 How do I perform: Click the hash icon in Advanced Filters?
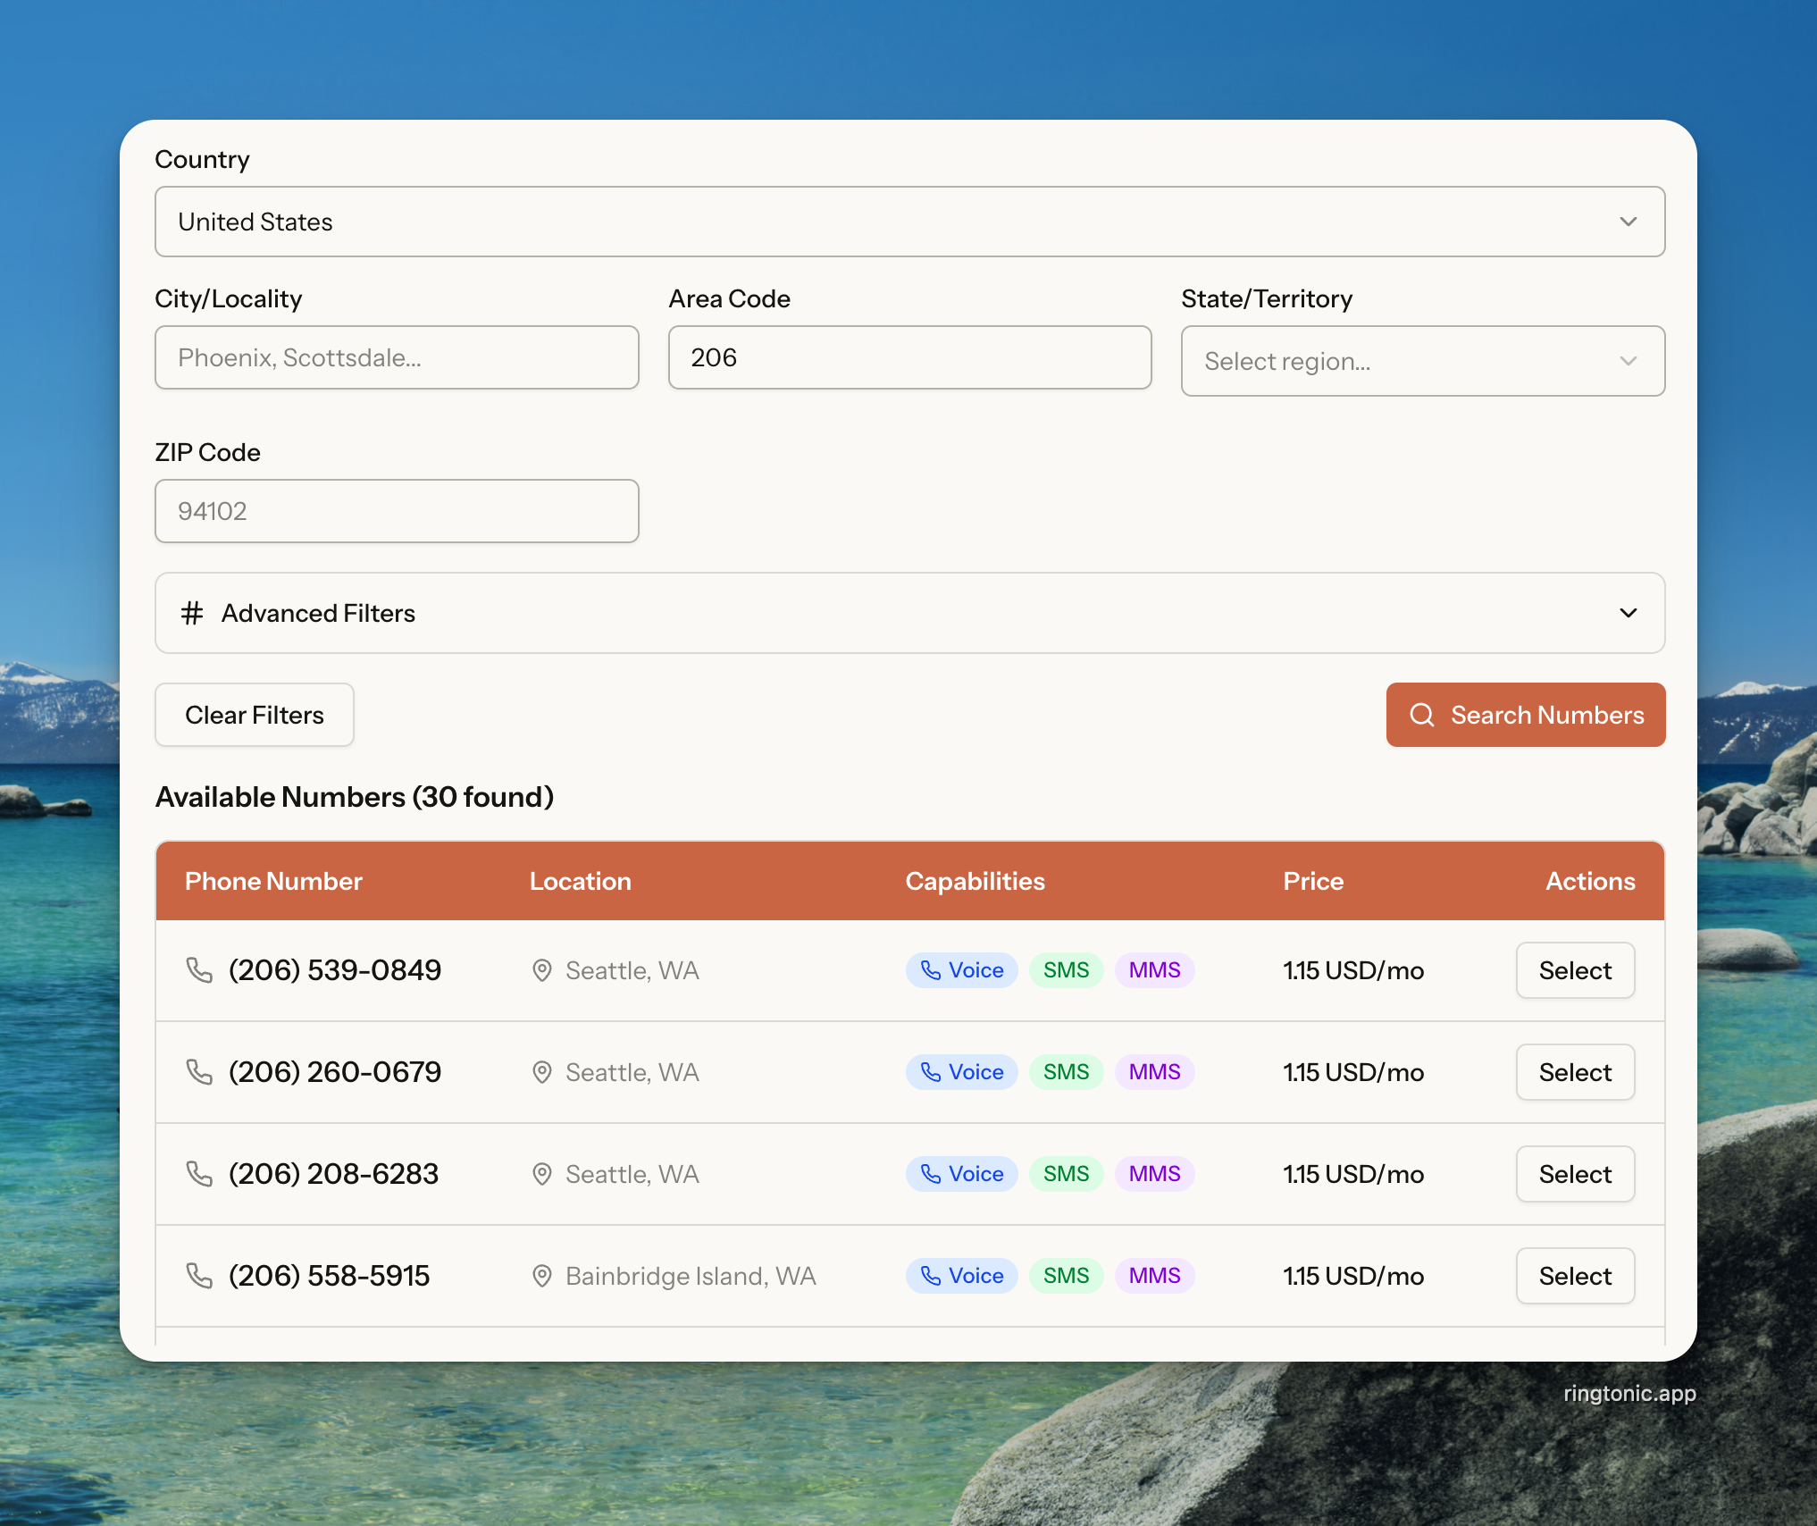click(192, 613)
